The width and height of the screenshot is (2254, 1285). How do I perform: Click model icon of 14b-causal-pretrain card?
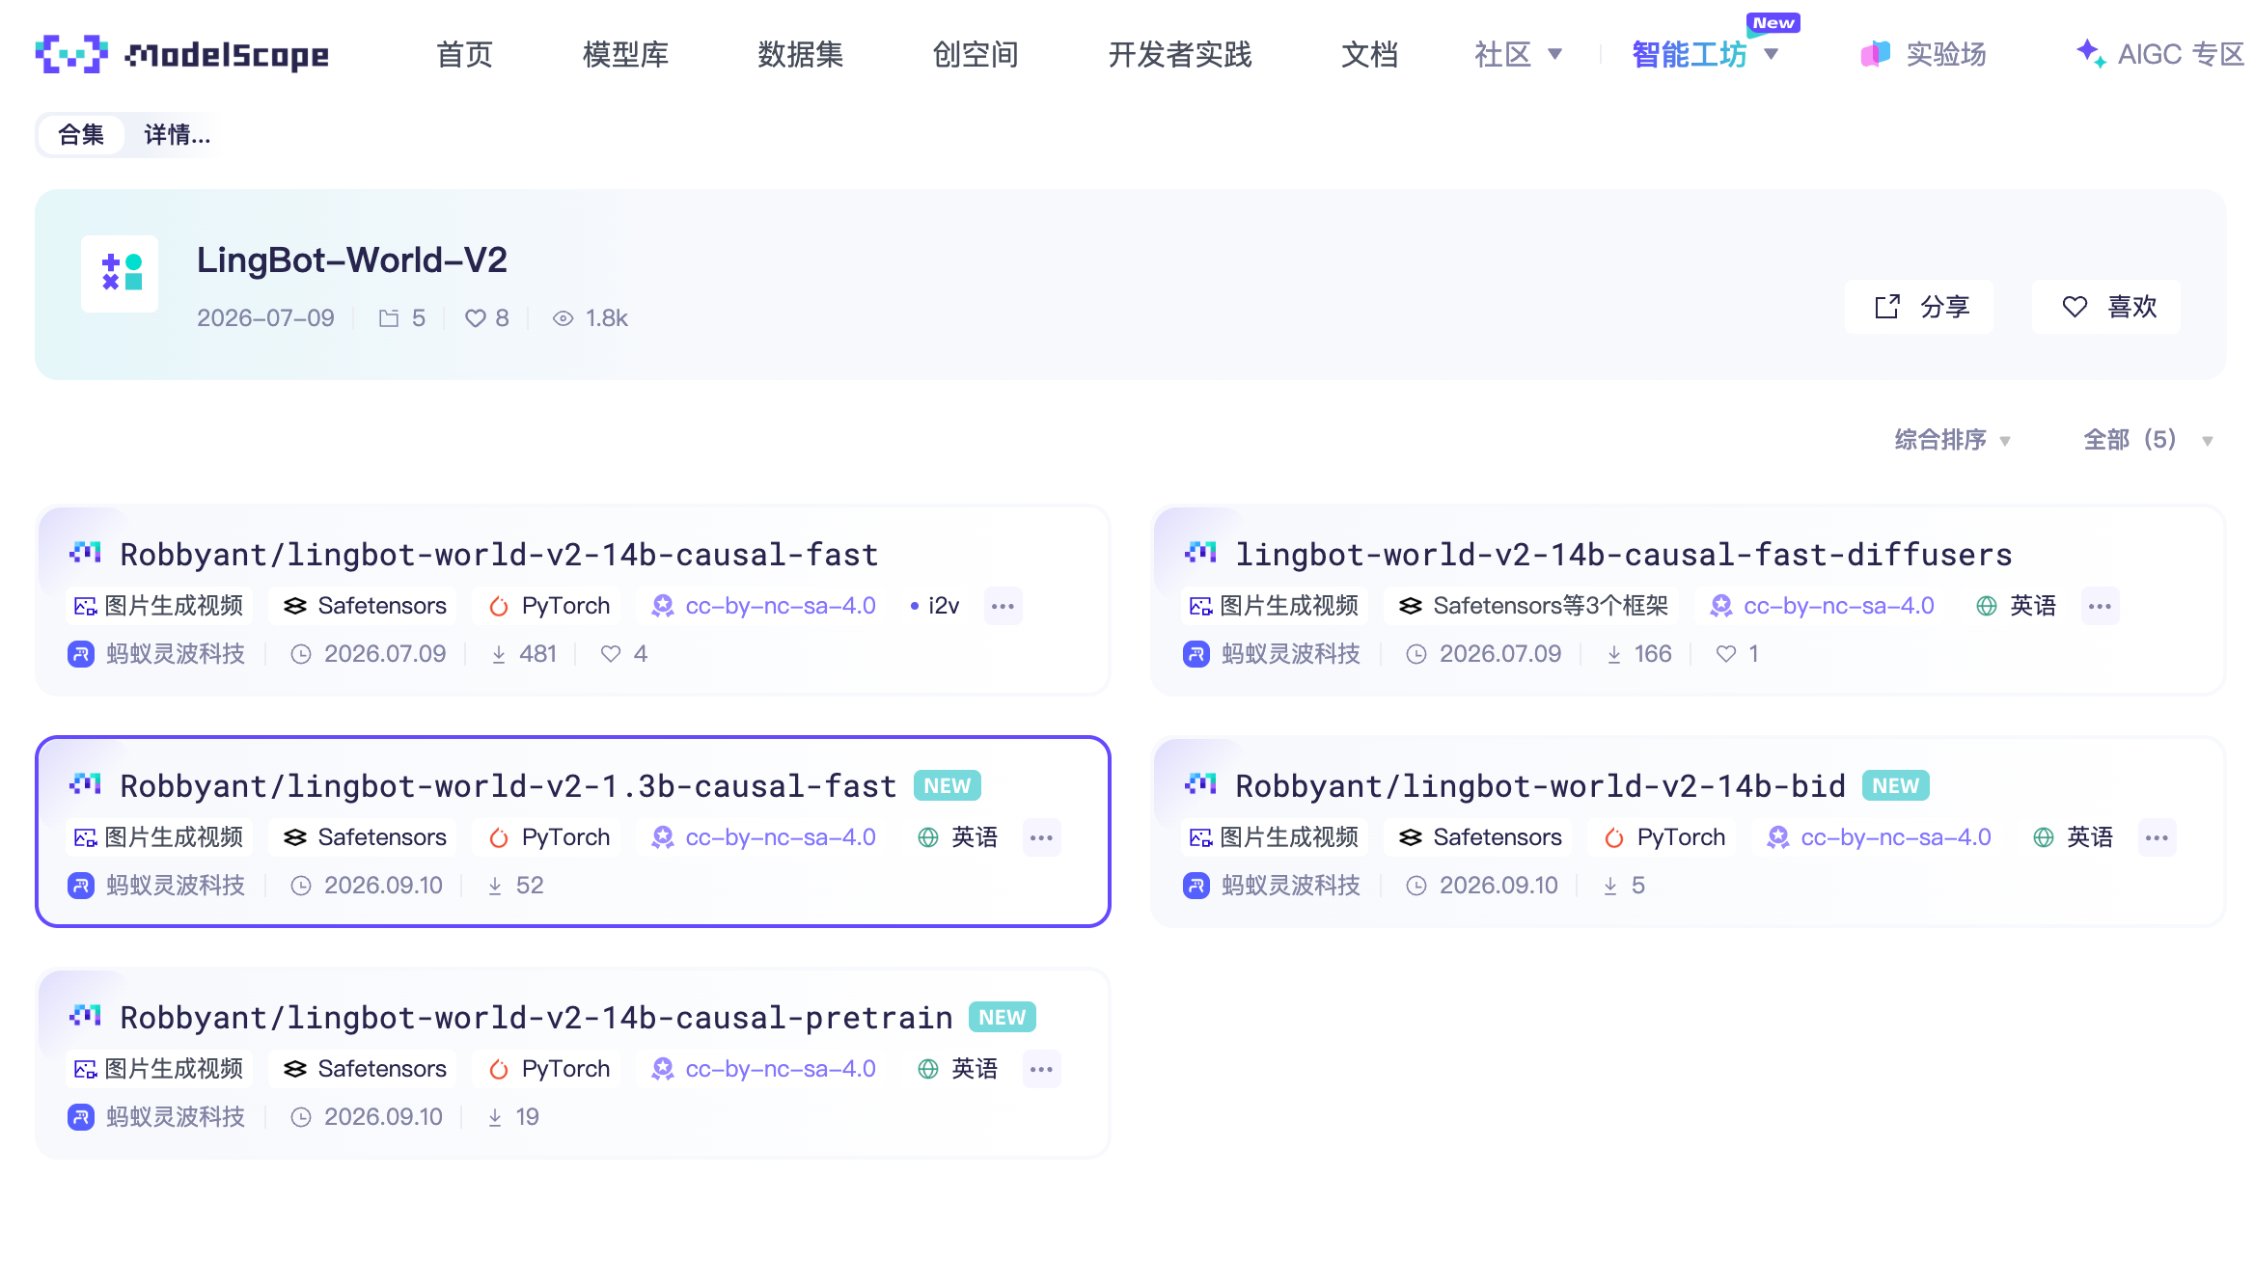tap(85, 1016)
